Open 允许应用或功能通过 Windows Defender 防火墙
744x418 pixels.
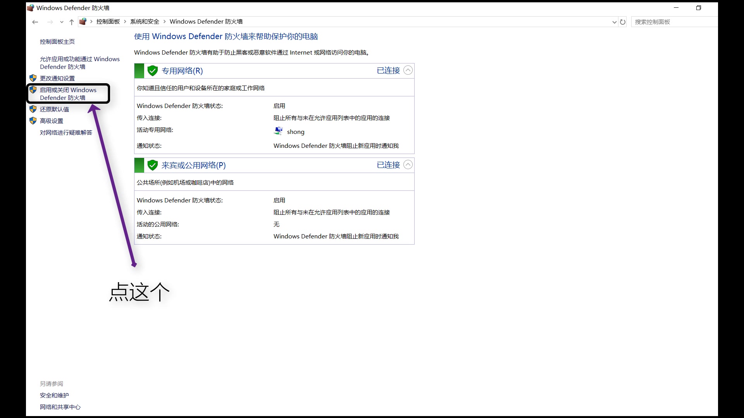[80, 63]
